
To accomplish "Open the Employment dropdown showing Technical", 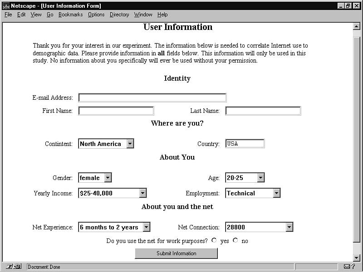I will coord(276,193).
